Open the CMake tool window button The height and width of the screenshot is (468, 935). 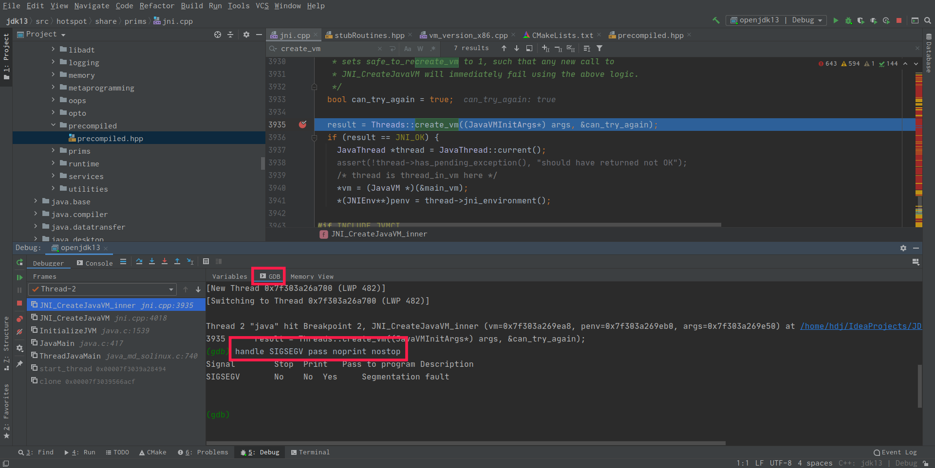pos(153,452)
